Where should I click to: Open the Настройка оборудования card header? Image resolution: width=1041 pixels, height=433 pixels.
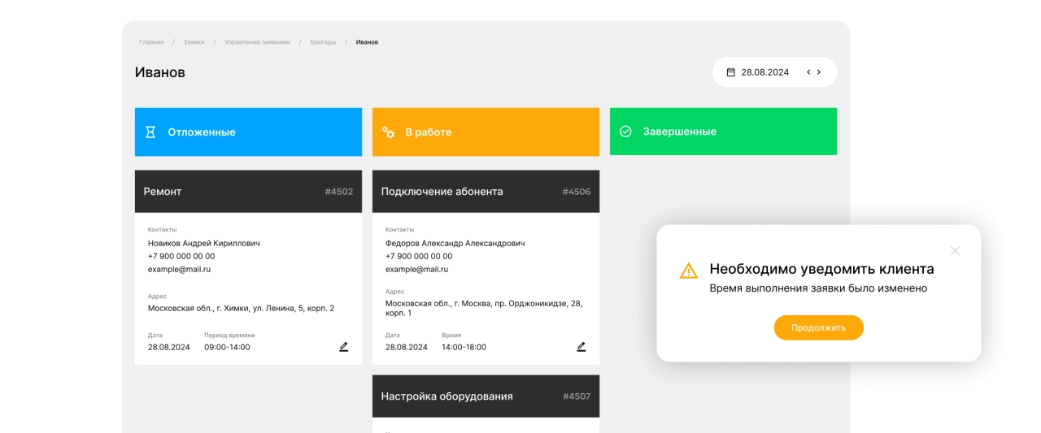tap(486, 396)
